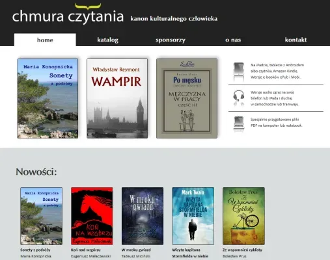This screenshot has width=330, height=260.
Task: Click the 'Koń nad wzgórzu' title link
Action: pos(86,250)
